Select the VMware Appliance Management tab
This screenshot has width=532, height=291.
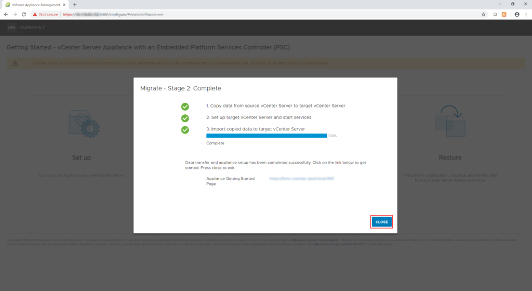tap(35, 5)
